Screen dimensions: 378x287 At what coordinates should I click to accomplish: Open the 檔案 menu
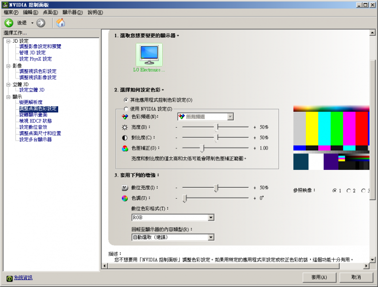(11, 12)
